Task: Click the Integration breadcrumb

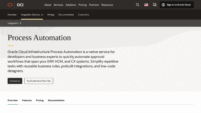Action: [13, 23]
